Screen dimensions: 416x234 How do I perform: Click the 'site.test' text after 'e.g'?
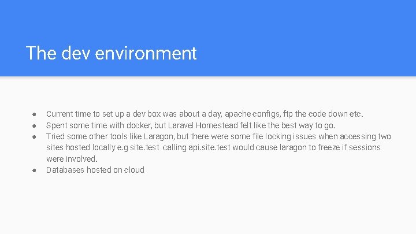(x=144, y=148)
